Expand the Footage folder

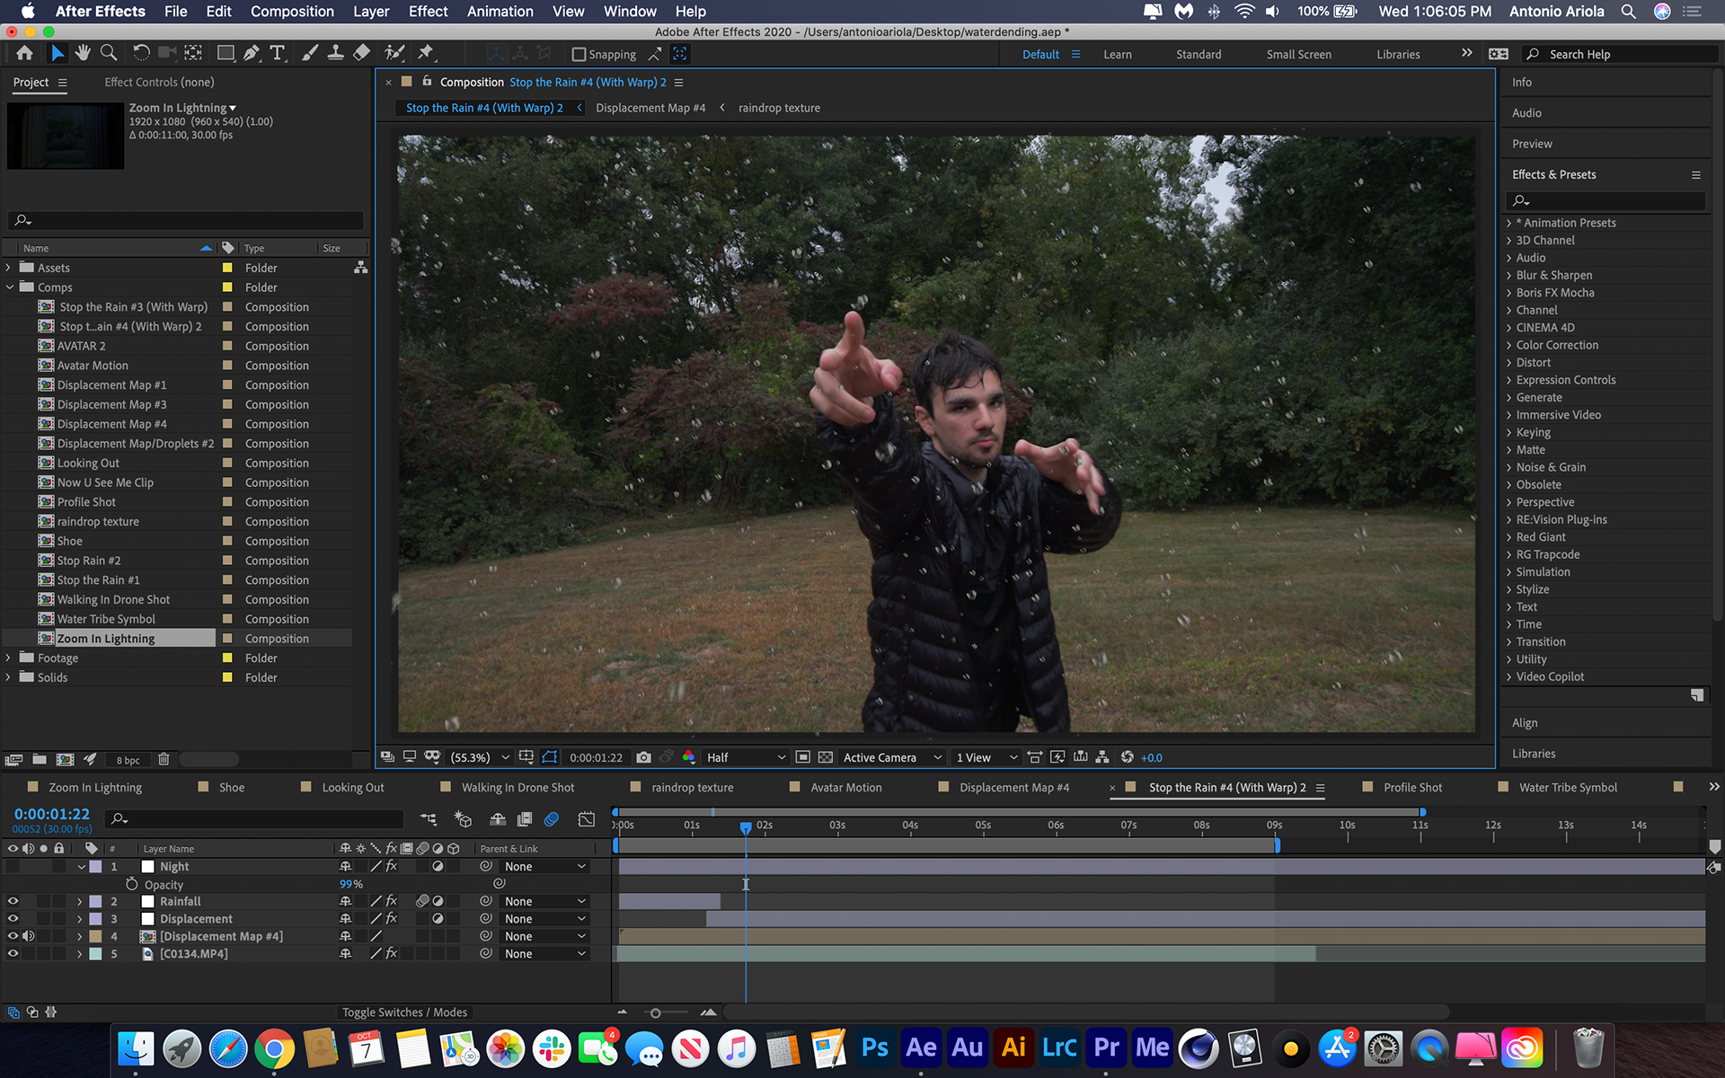[9, 658]
